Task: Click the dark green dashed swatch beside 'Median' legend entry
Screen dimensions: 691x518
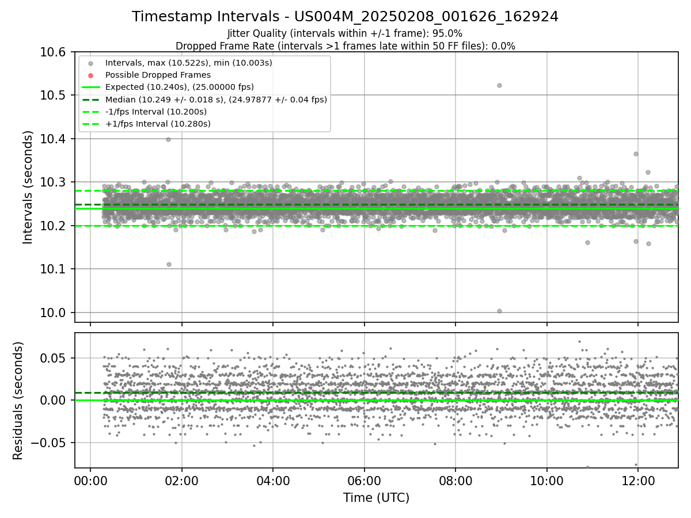Action: point(90,100)
